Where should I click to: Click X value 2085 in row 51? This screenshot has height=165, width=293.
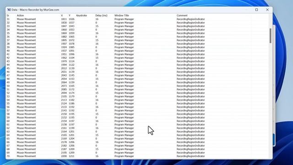point(64,89)
